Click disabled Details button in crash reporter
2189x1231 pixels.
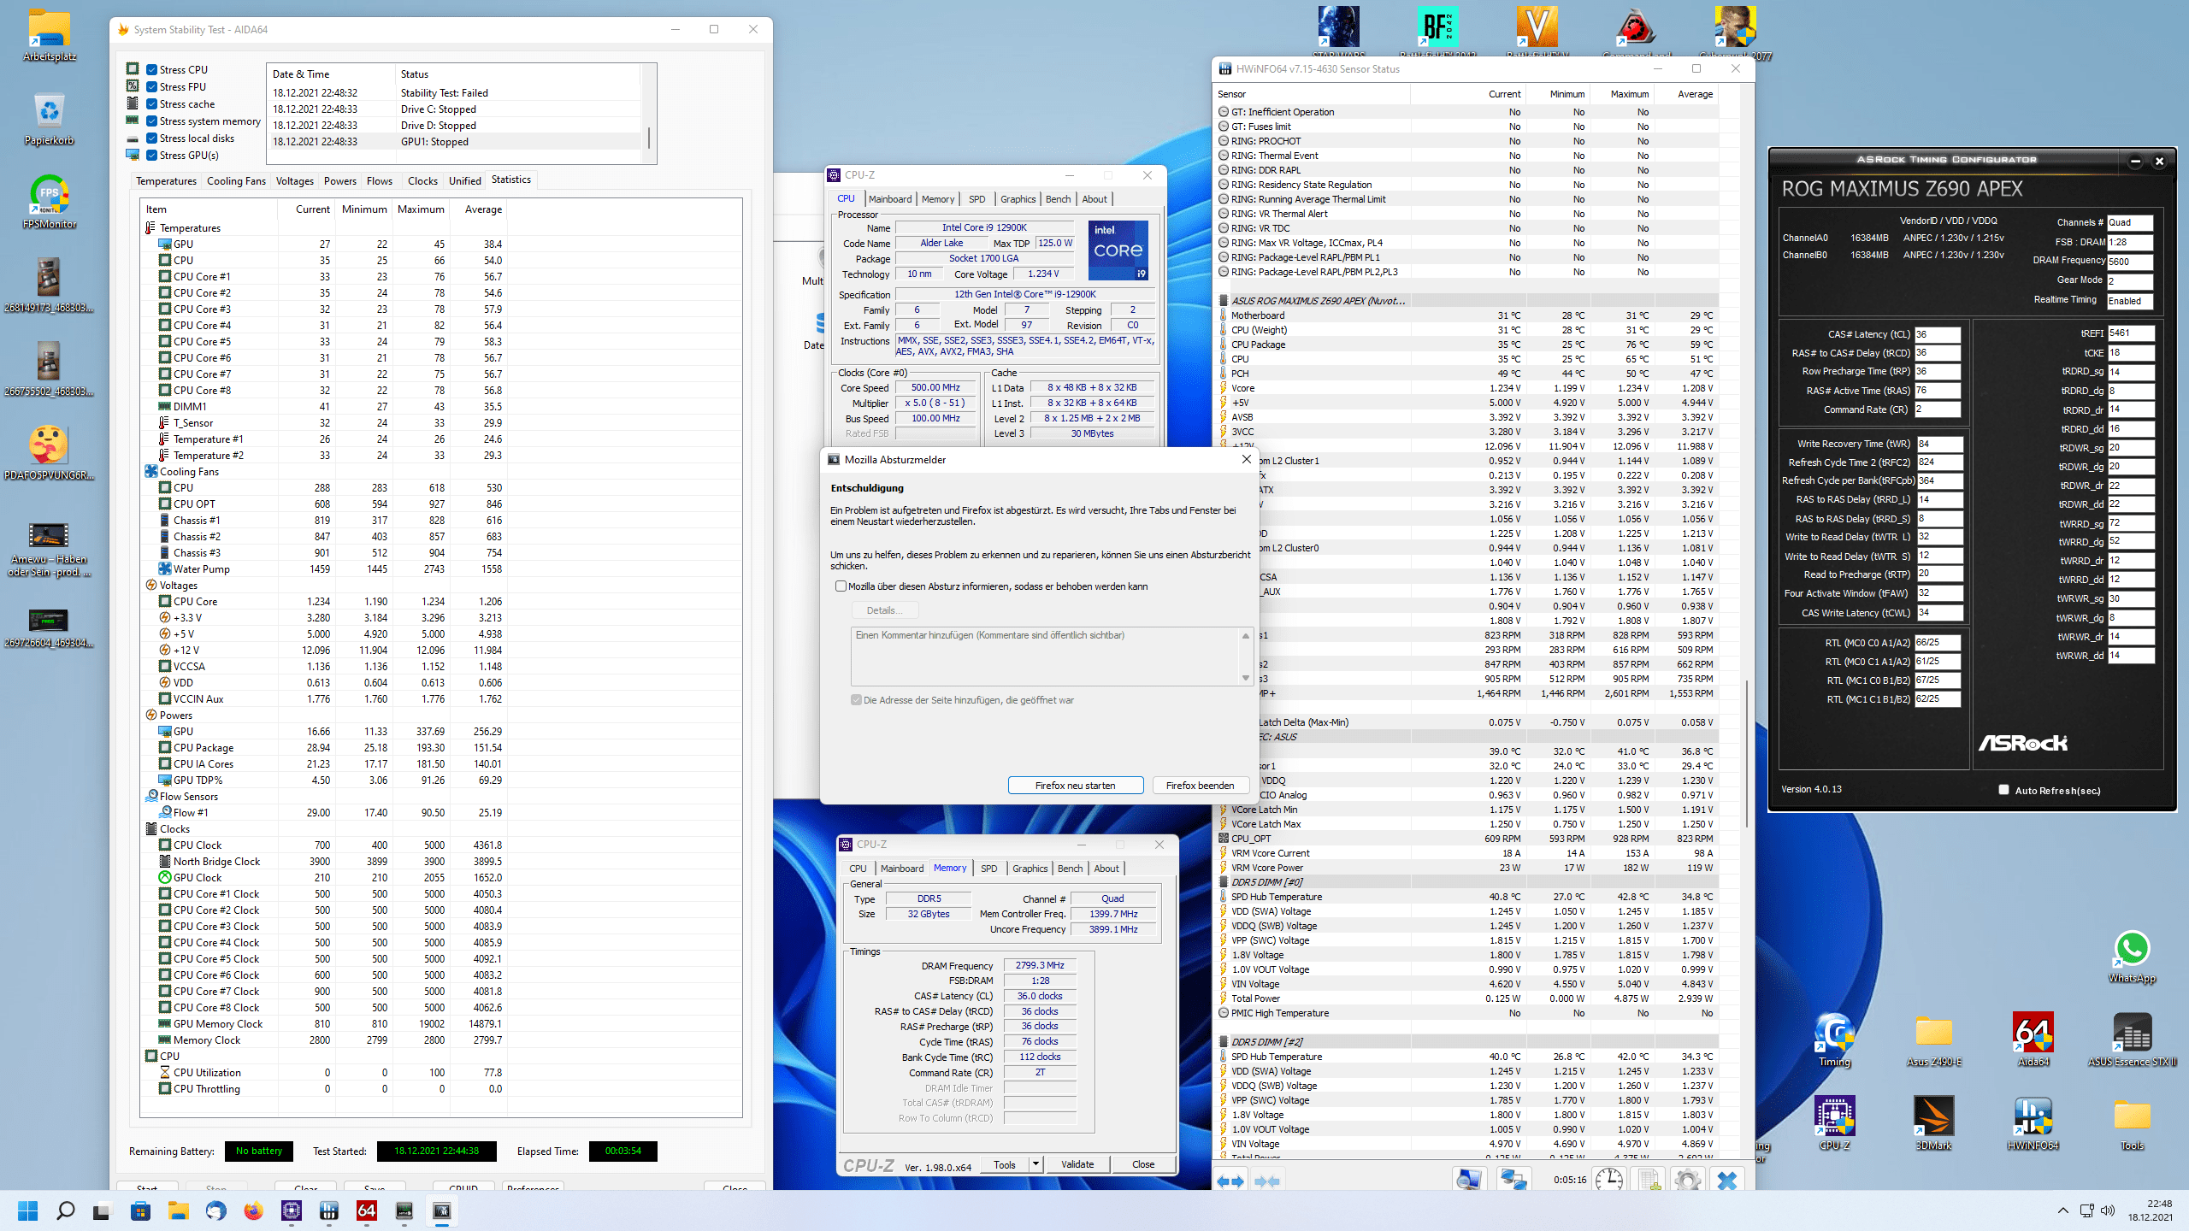[x=884, y=610]
